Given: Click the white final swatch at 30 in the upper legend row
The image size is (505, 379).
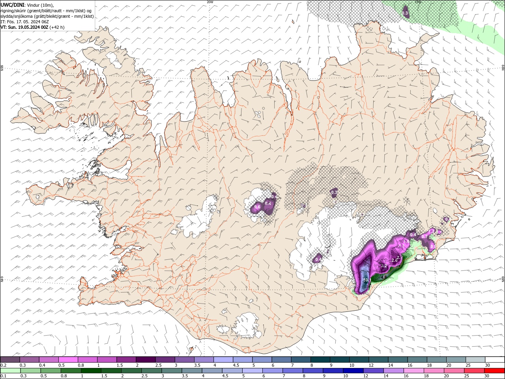Looking at the screenshot, I should [495, 360].
